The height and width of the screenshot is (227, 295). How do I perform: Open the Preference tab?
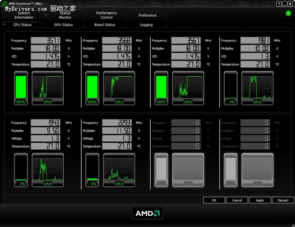(147, 15)
